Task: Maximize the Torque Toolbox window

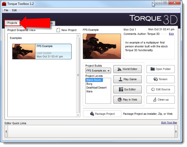Action: tap(165, 3)
